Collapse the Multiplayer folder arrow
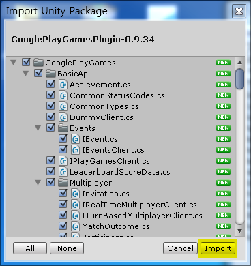The height and width of the screenshot is (266, 251). pyautogui.click(x=38, y=183)
